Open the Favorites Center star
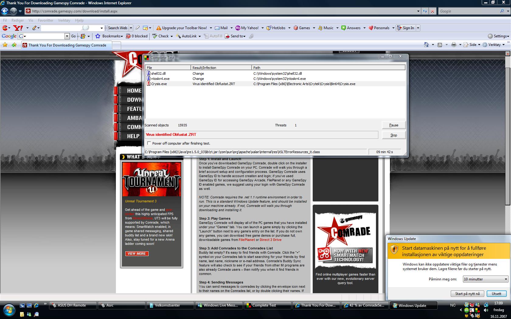This screenshot has height=319, width=511. 5,45
